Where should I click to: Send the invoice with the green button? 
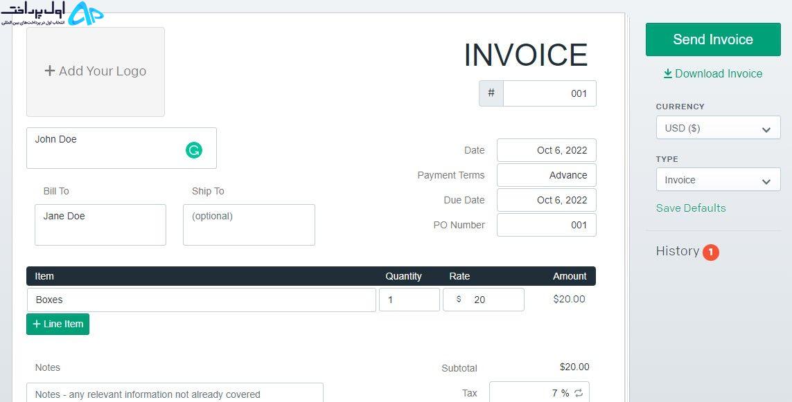point(713,39)
